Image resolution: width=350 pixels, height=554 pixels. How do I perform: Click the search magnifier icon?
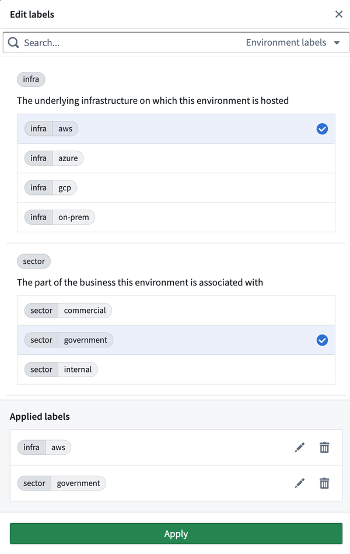13,43
